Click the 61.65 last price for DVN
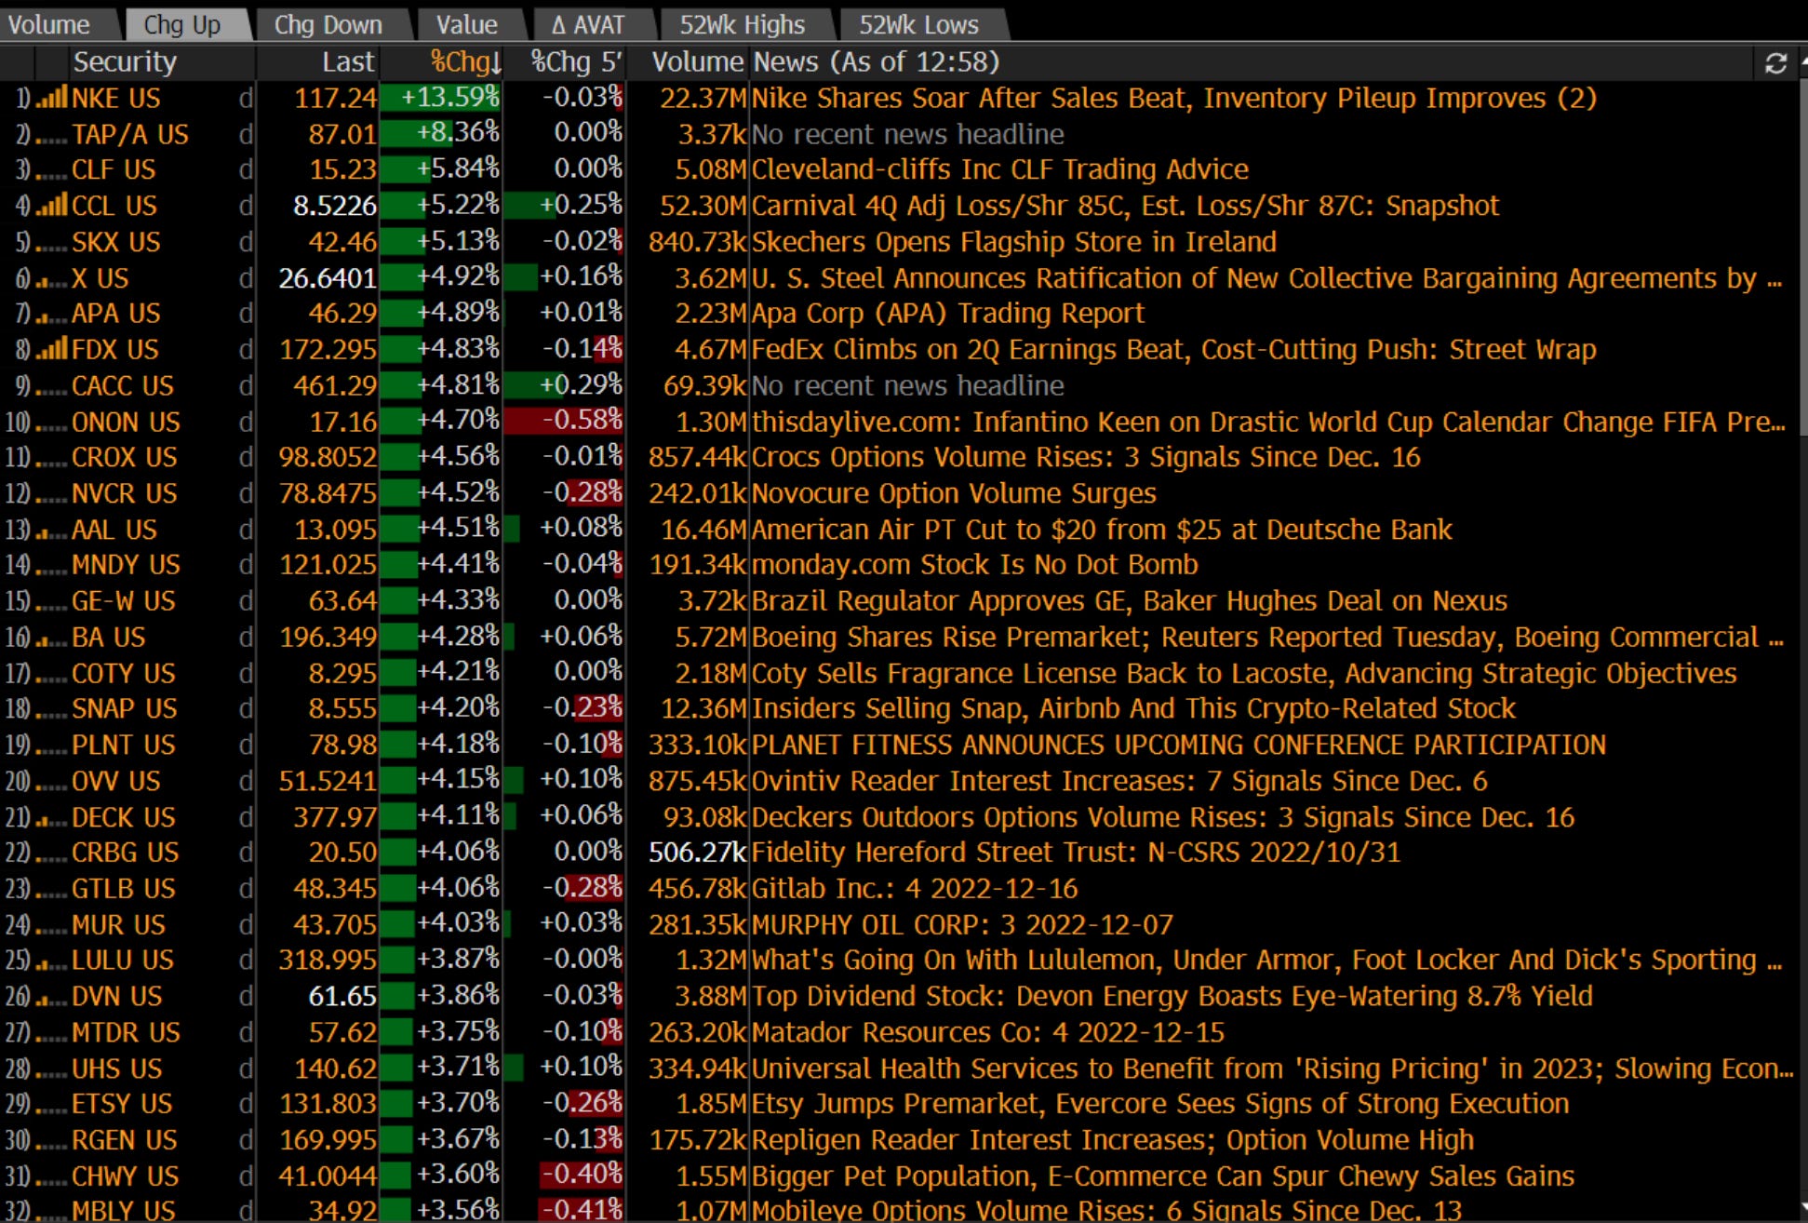The width and height of the screenshot is (1808, 1223). pyautogui.click(x=342, y=997)
